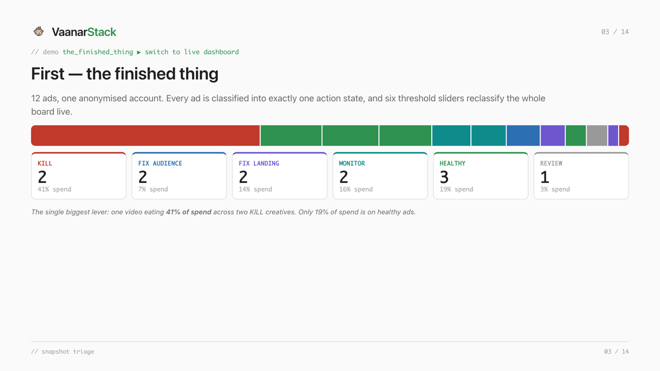Click the the_finished_thing demo label
The height and width of the screenshot is (371, 660).
(x=98, y=52)
